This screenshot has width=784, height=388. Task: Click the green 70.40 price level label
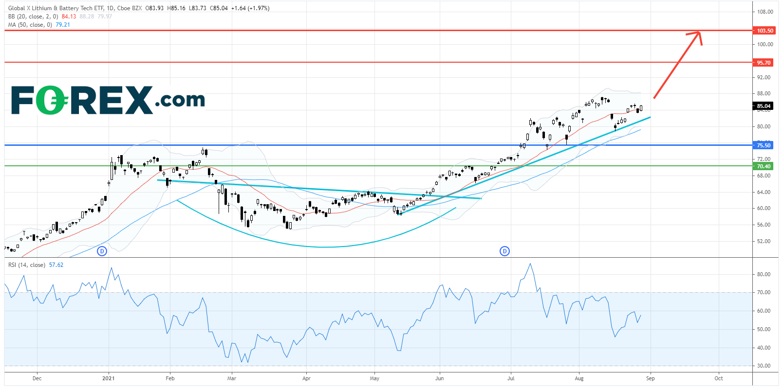coord(764,166)
